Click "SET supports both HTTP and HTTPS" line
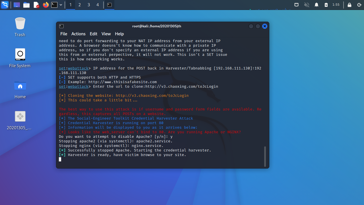The image size is (364, 205). click(x=100, y=77)
